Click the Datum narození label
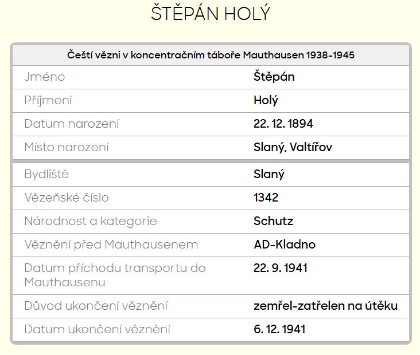420x355 pixels. (72, 124)
